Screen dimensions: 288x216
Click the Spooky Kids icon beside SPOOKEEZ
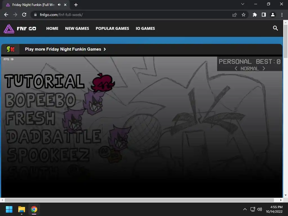pos(110,154)
